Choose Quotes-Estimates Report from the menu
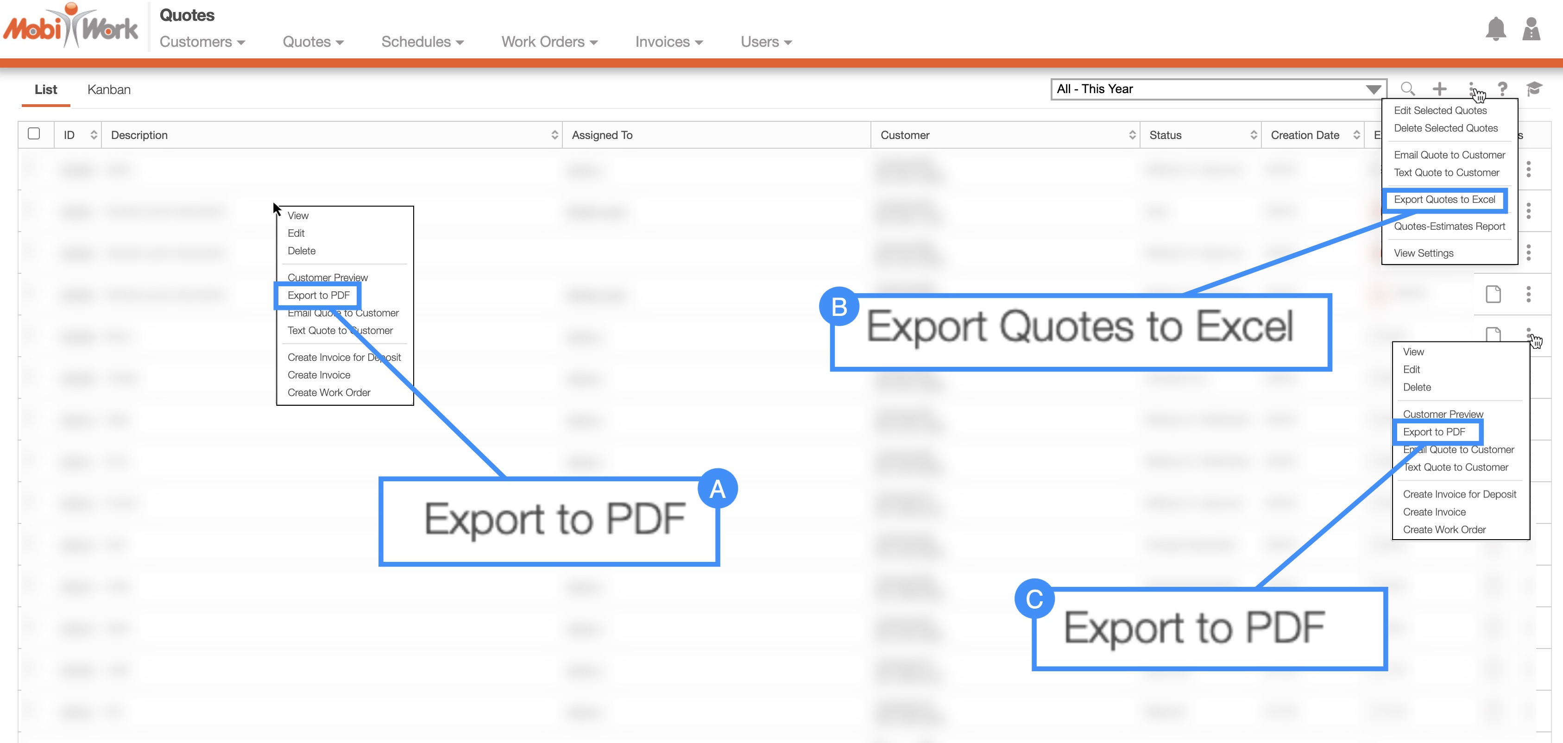This screenshot has width=1563, height=743. tap(1449, 226)
